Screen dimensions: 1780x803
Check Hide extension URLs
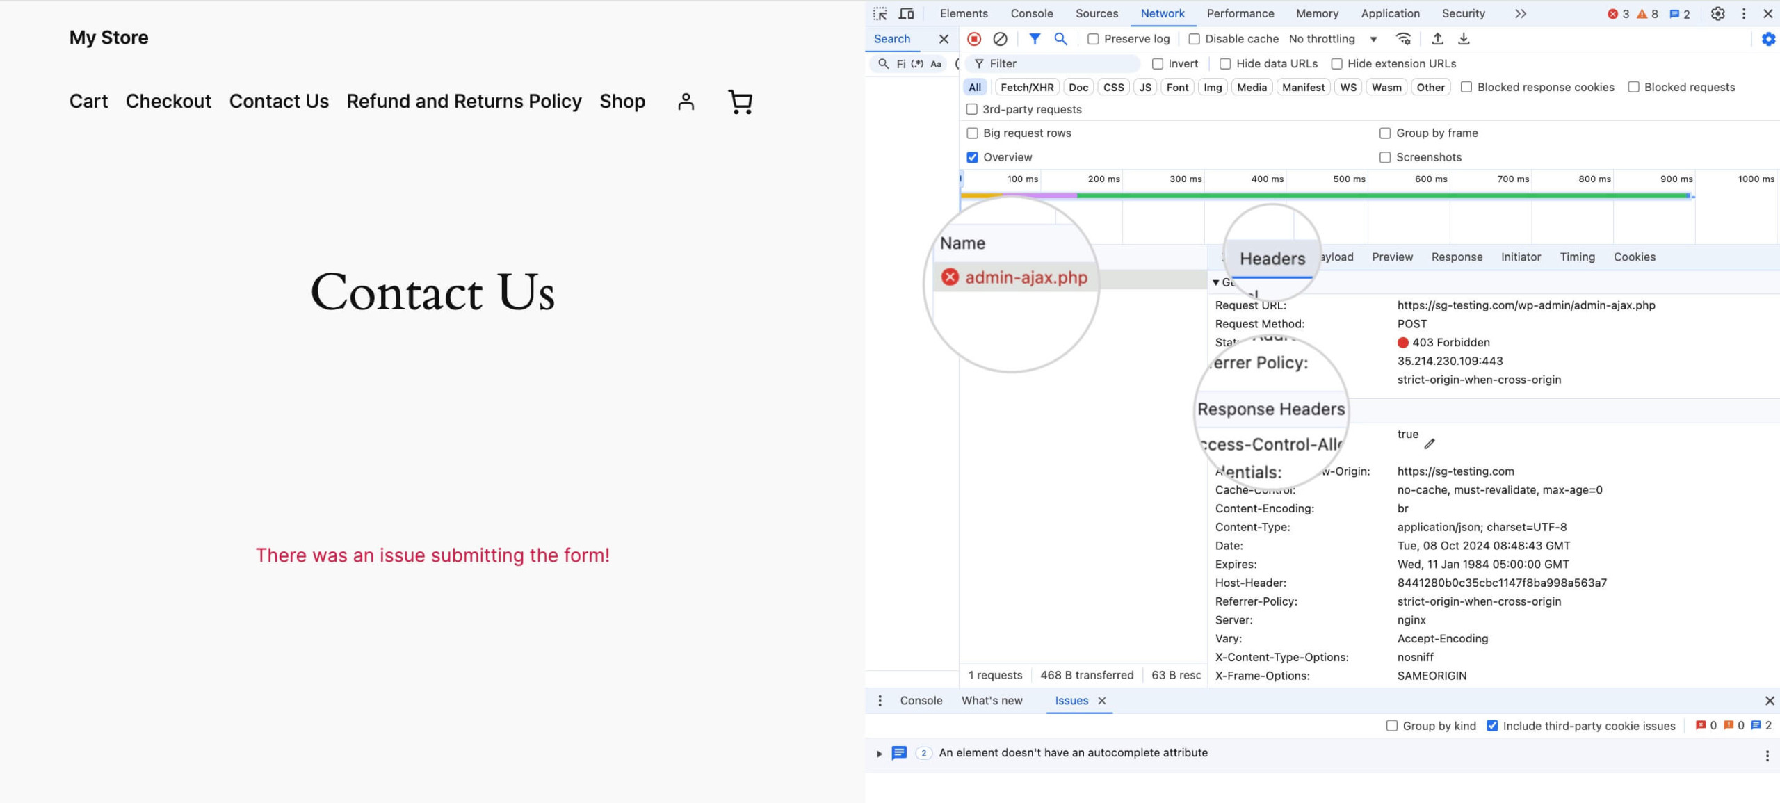coord(1336,64)
